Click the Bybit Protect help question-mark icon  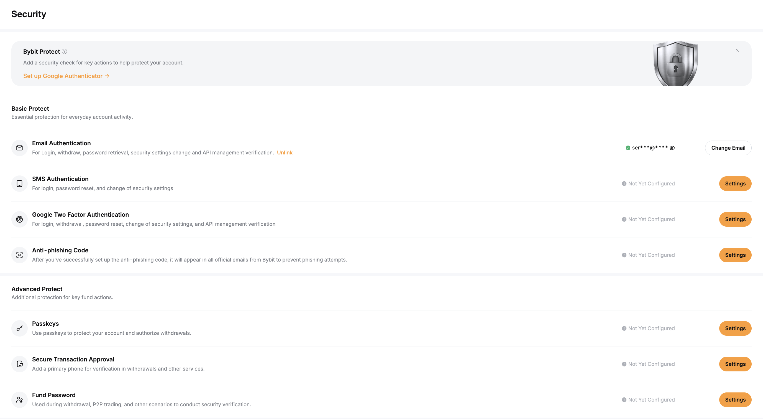(64, 51)
